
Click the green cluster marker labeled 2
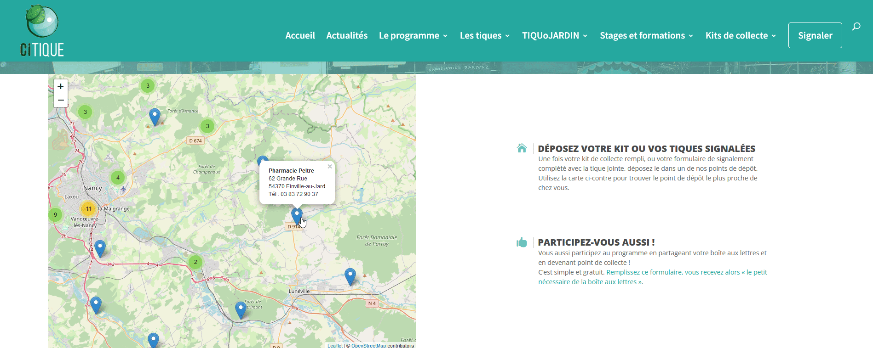(x=195, y=262)
